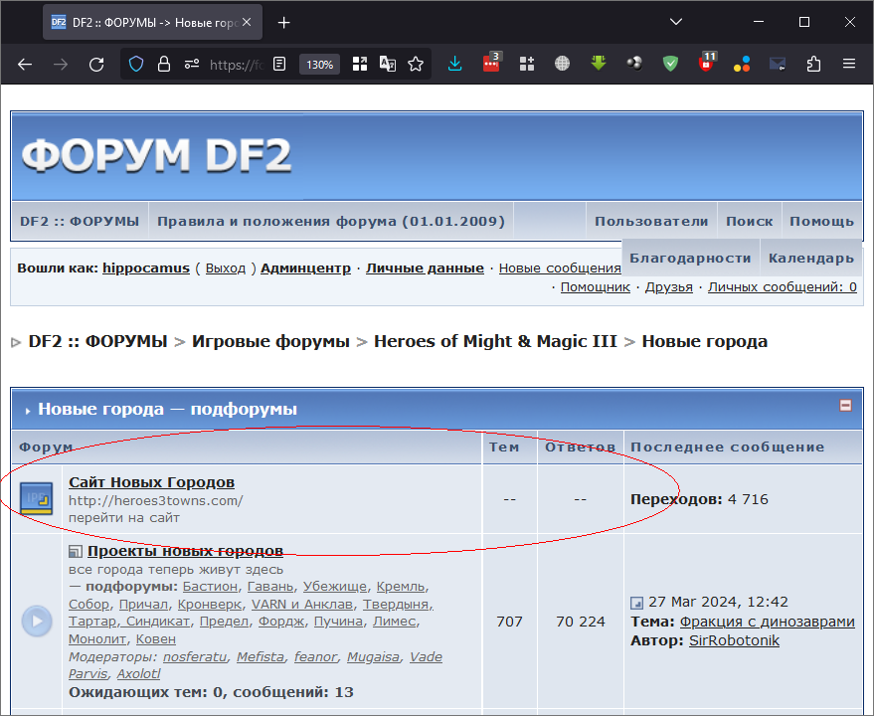The height and width of the screenshot is (716, 874).
Task: Reload the current page
Action: click(x=96, y=64)
